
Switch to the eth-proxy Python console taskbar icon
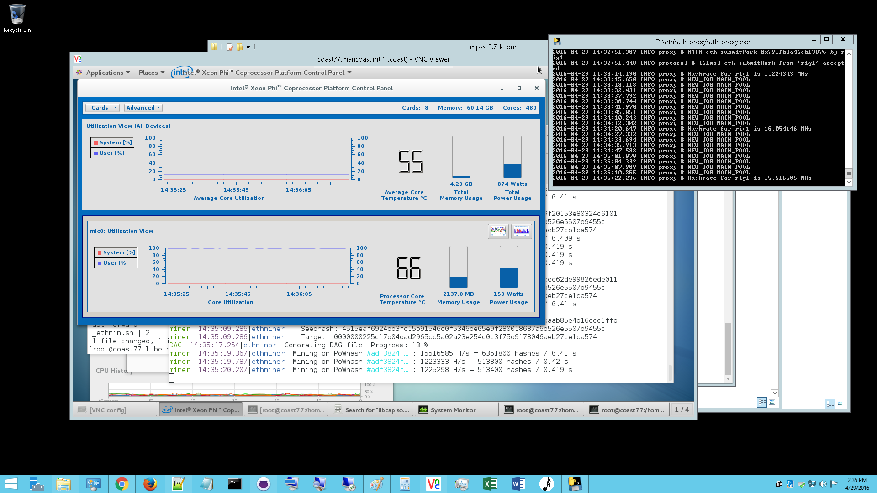(575, 484)
